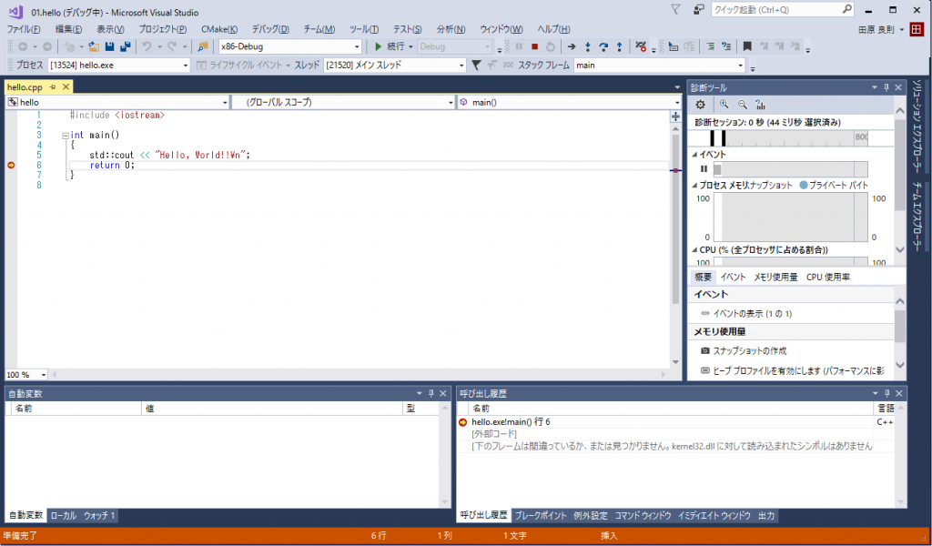The height and width of the screenshot is (546, 932).
Task: Click the Quick Launch search field
Action: pyautogui.click(x=782, y=9)
